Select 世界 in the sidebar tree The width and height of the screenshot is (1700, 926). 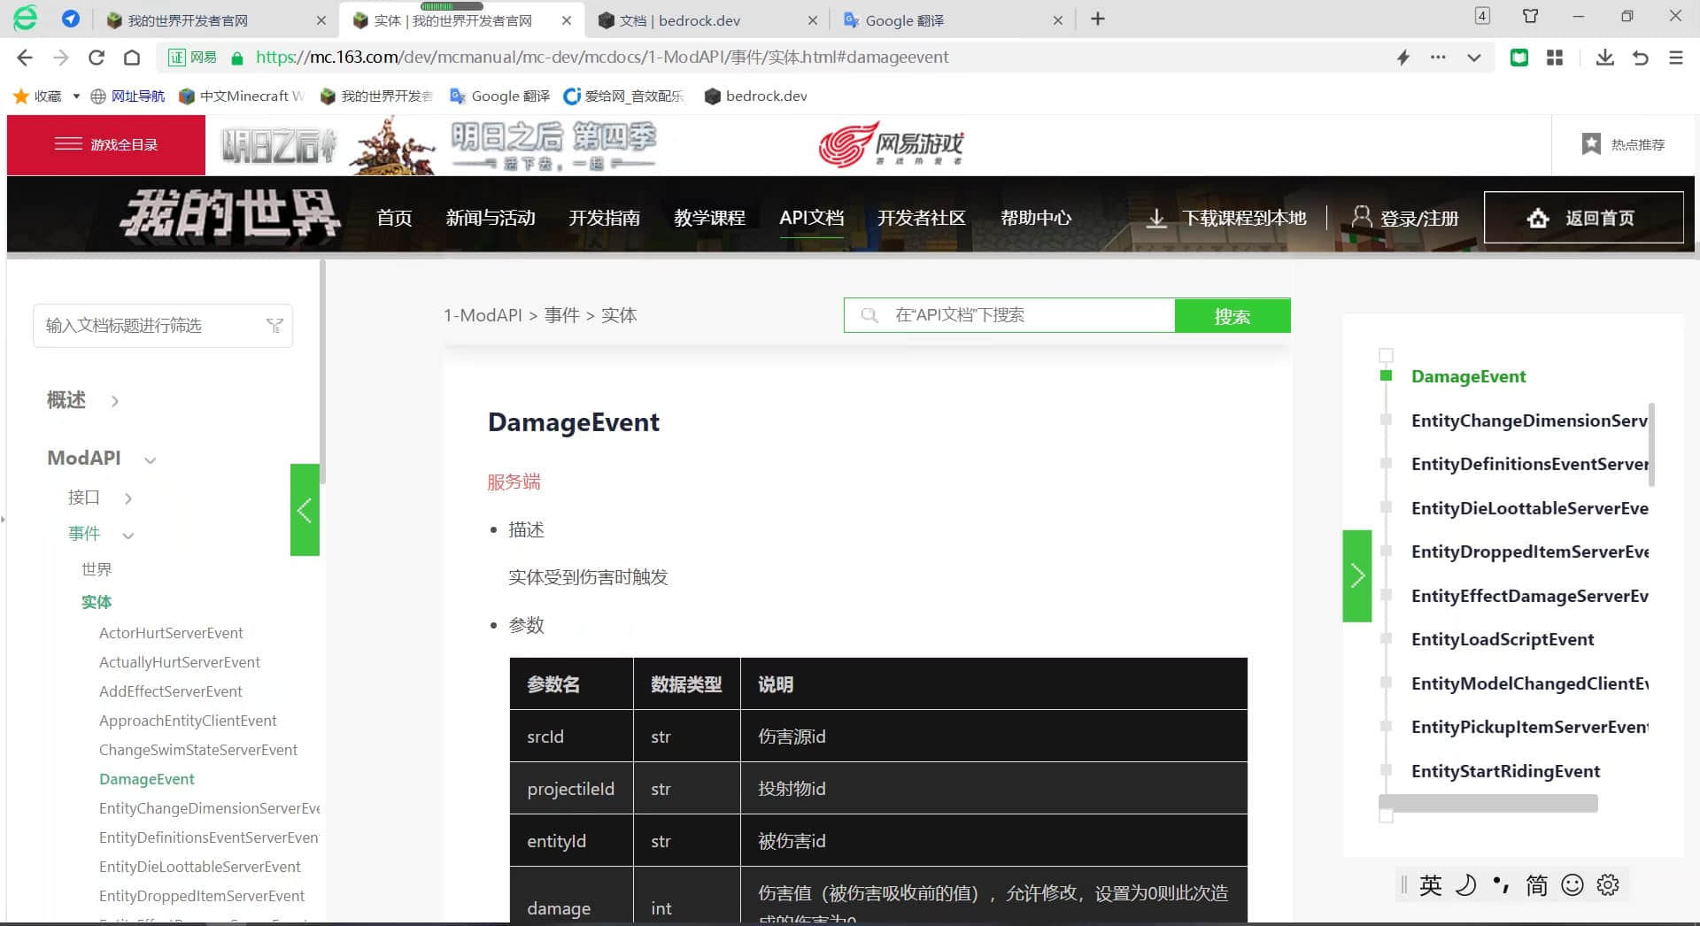pyautogui.click(x=97, y=569)
